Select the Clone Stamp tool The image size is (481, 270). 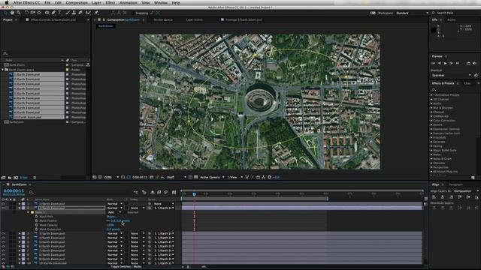coord(74,13)
